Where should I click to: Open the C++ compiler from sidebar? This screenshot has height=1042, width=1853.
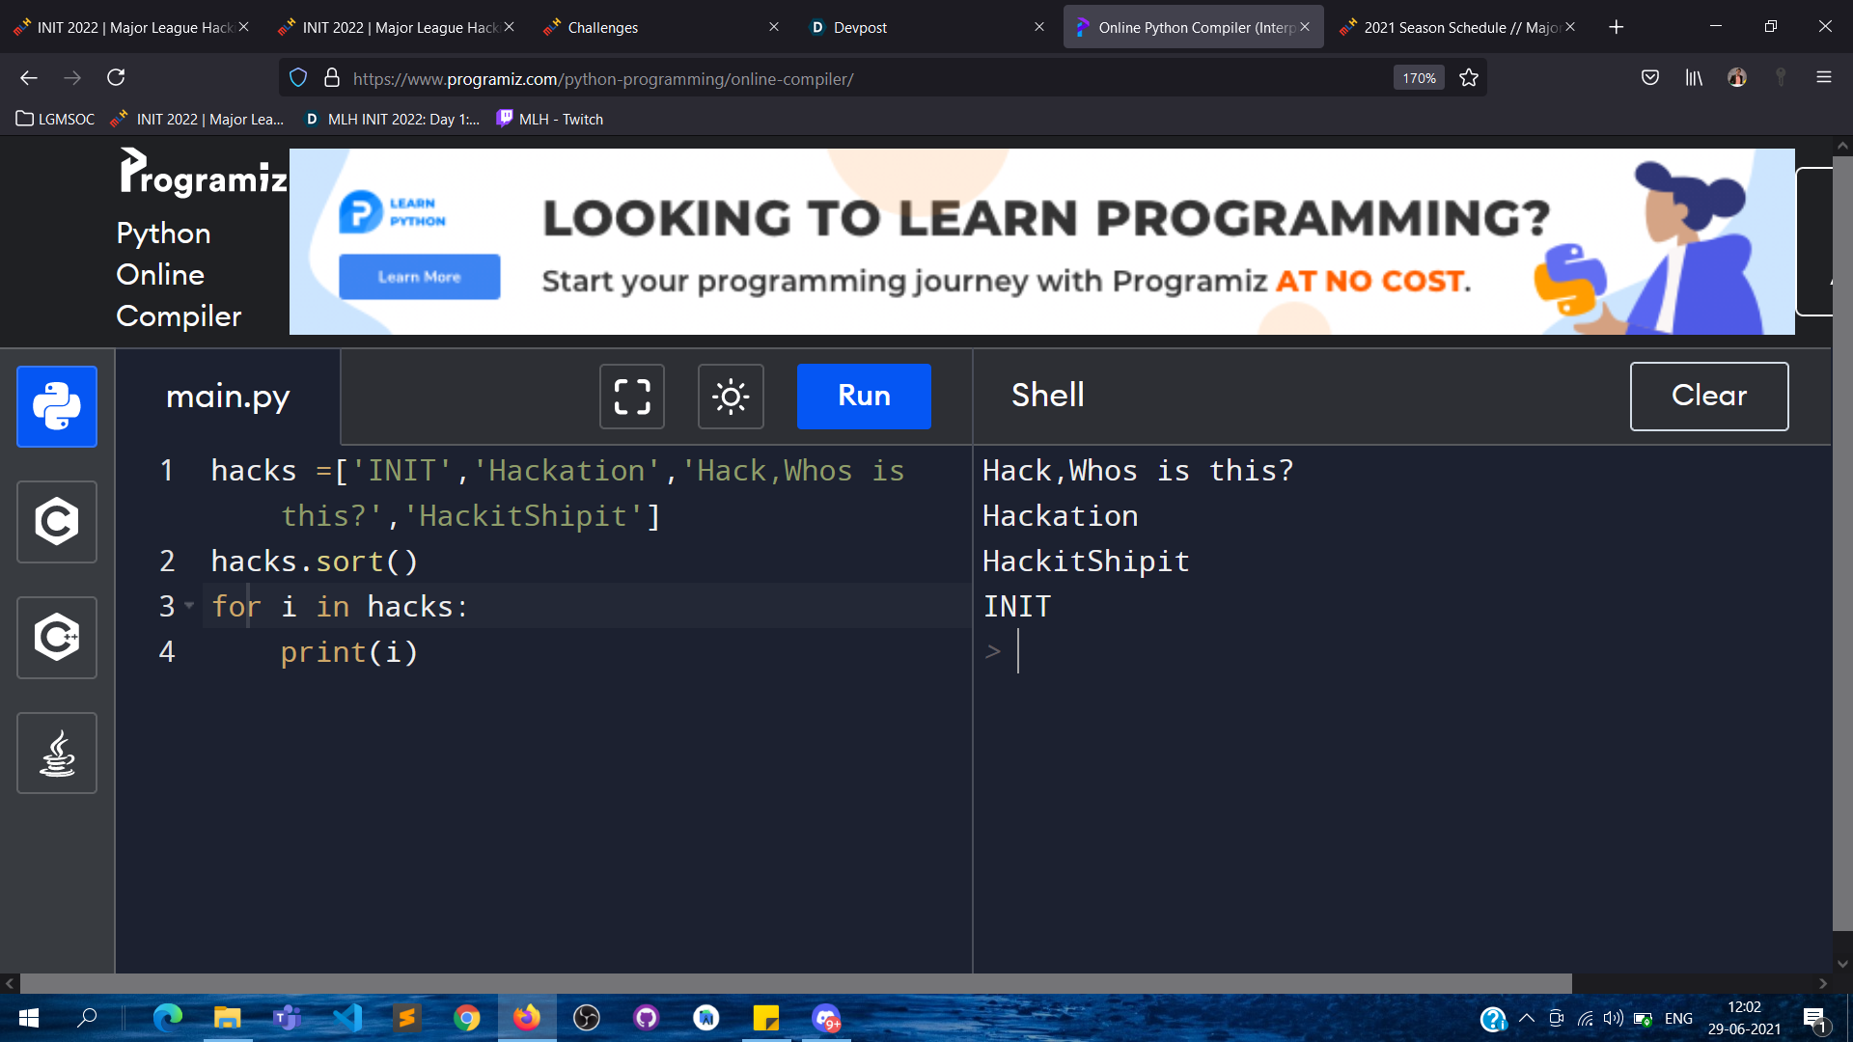point(57,638)
